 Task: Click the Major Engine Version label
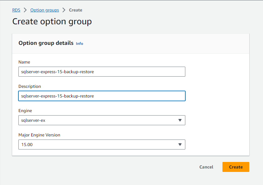(x=39, y=135)
